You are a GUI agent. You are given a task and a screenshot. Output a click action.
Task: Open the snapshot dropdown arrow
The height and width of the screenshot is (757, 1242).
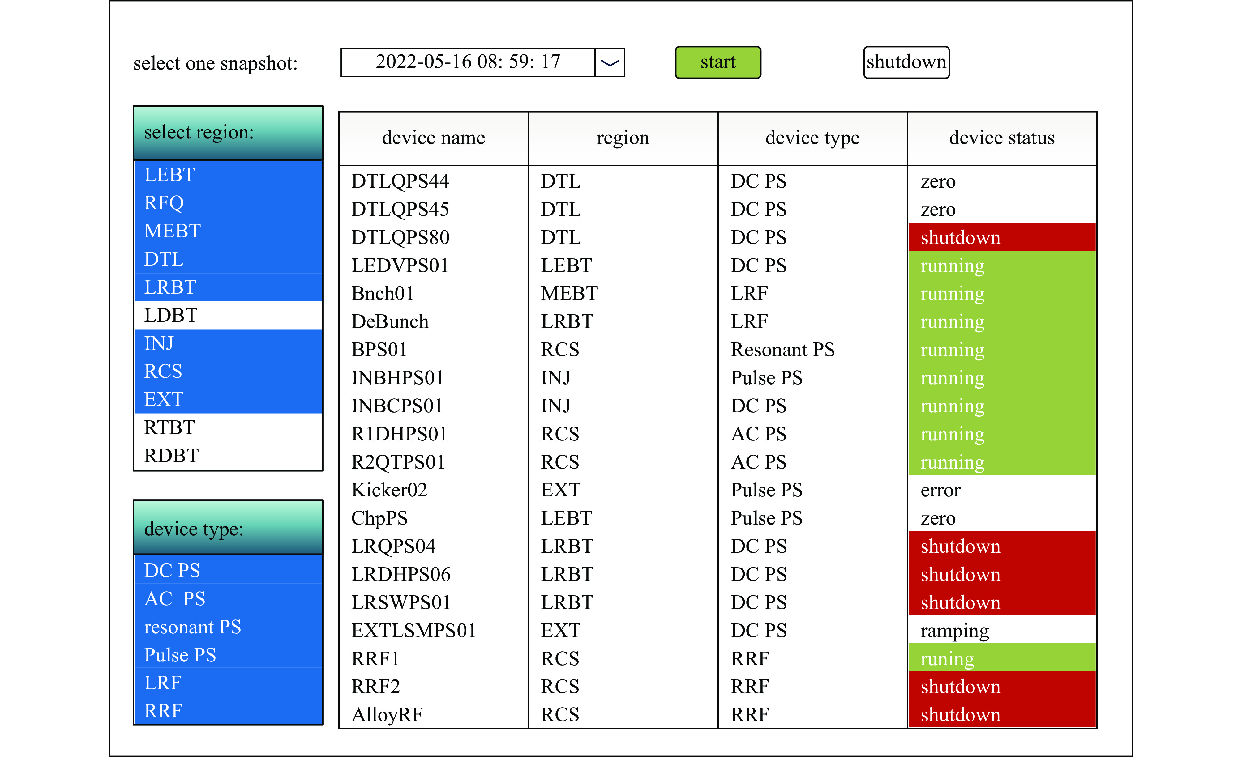click(x=610, y=62)
